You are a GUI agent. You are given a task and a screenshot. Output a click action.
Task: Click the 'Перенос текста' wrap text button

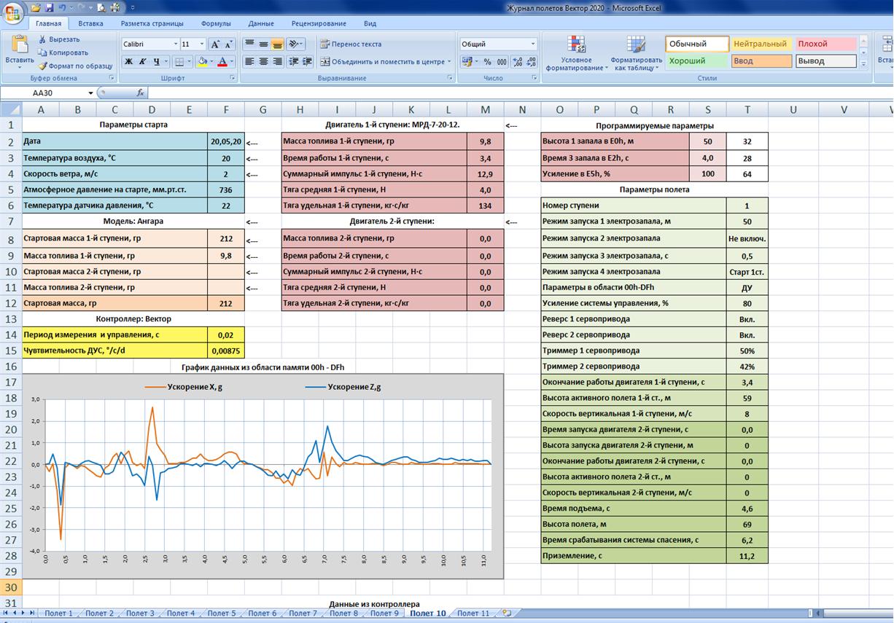coord(351,44)
